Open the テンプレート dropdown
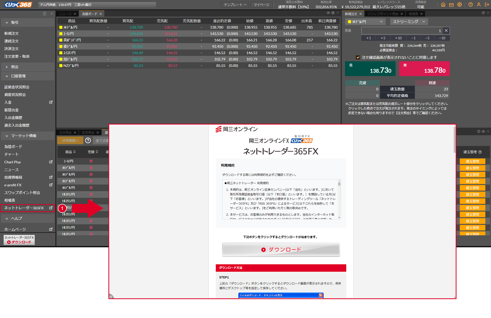The width and height of the screenshot is (491, 318). 235,5
